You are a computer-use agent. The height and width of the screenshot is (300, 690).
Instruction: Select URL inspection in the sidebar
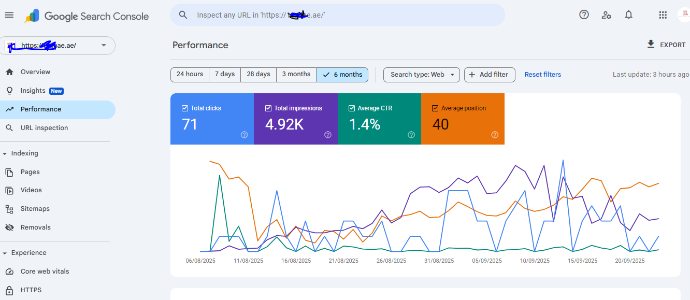(x=44, y=127)
